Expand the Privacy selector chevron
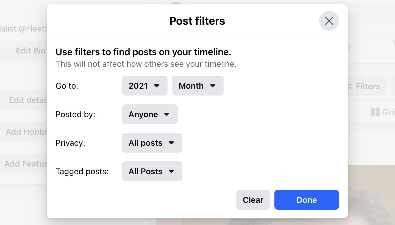This screenshot has height=225, width=395. tap(172, 143)
